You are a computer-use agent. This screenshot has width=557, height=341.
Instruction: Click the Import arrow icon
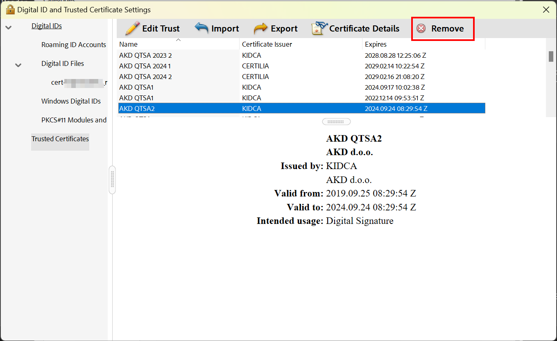click(201, 28)
